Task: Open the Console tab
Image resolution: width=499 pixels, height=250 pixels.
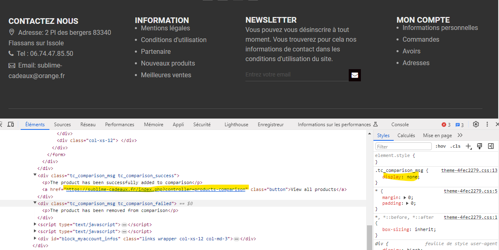Action: pos(400,125)
